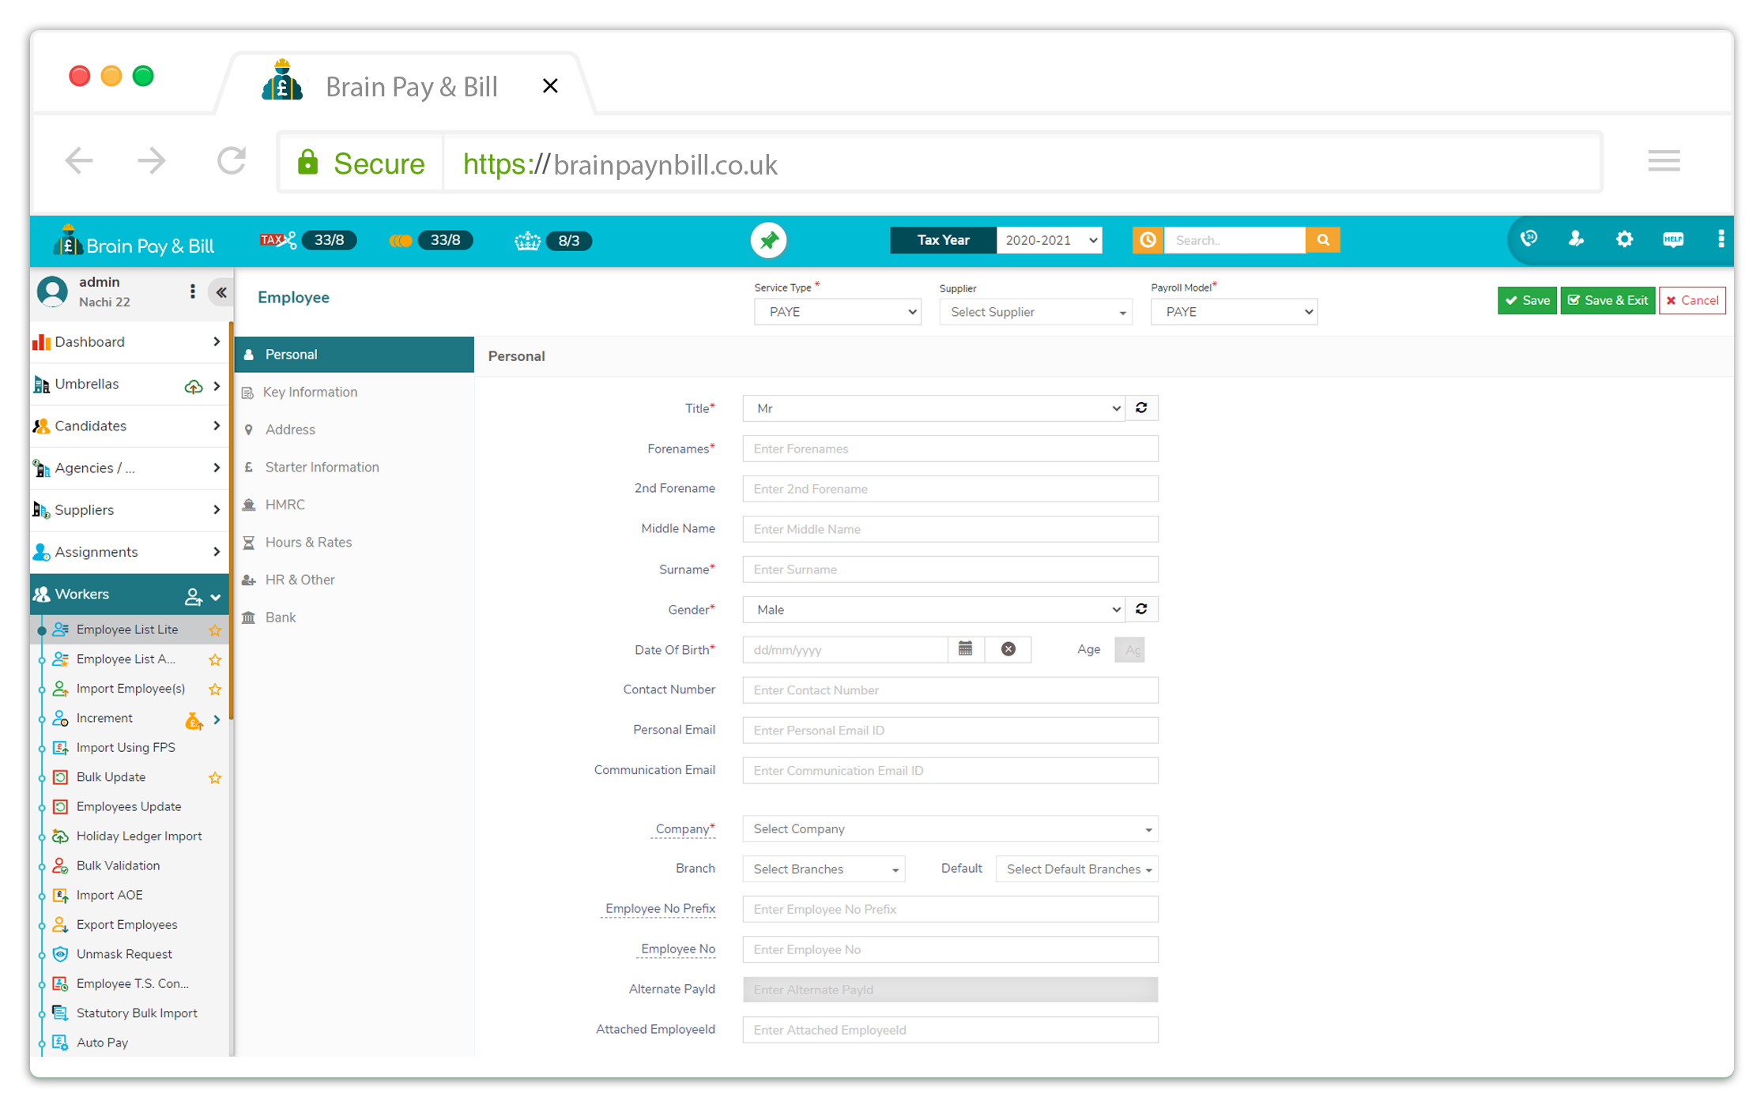The image size is (1764, 1112).
Task: Switch to the Starter Information tab
Action: pyautogui.click(x=354, y=468)
